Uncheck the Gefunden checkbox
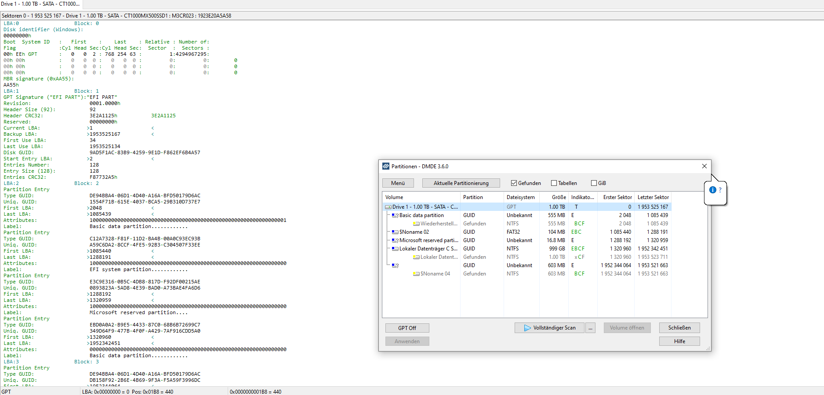The width and height of the screenshot is (824, 395). [x=514, y=183]
